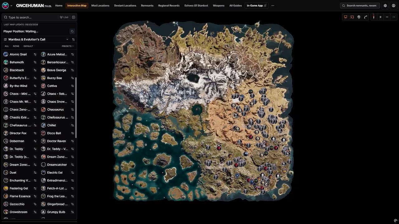The height and width of the screenshot is (224, 399).
Task: Toggle Live position tracking
Action: [64, 17]
